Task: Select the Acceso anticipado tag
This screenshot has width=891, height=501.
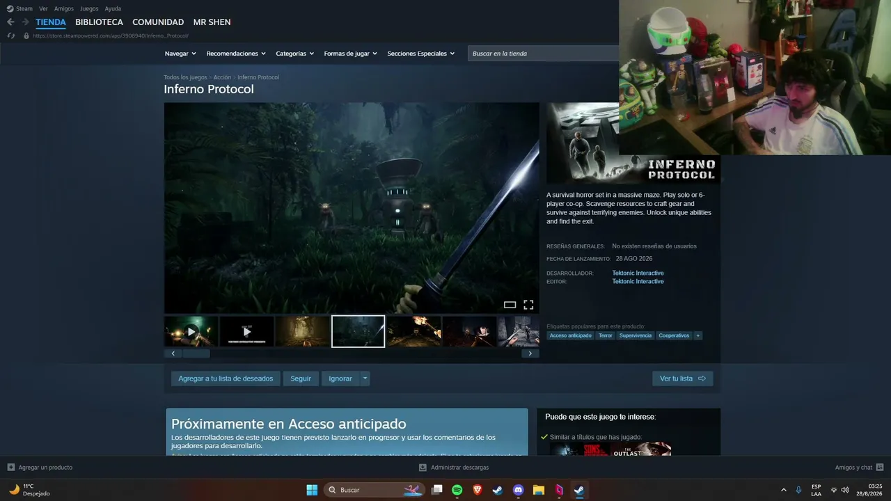Action: pos(570,335)
